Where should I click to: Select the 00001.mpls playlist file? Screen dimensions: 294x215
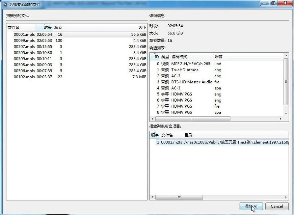click(24, 34)
